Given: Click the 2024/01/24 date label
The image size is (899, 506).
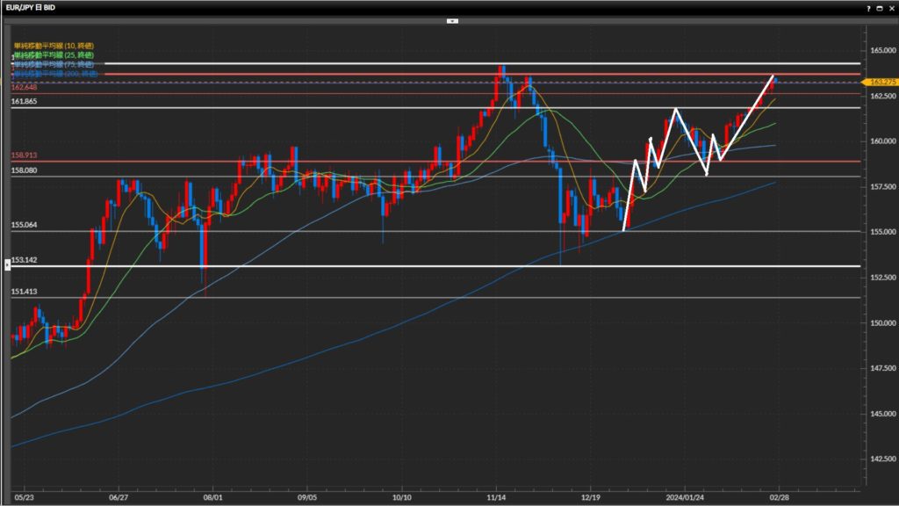Looking at the screenshot, I should click(x=684, y=496).
